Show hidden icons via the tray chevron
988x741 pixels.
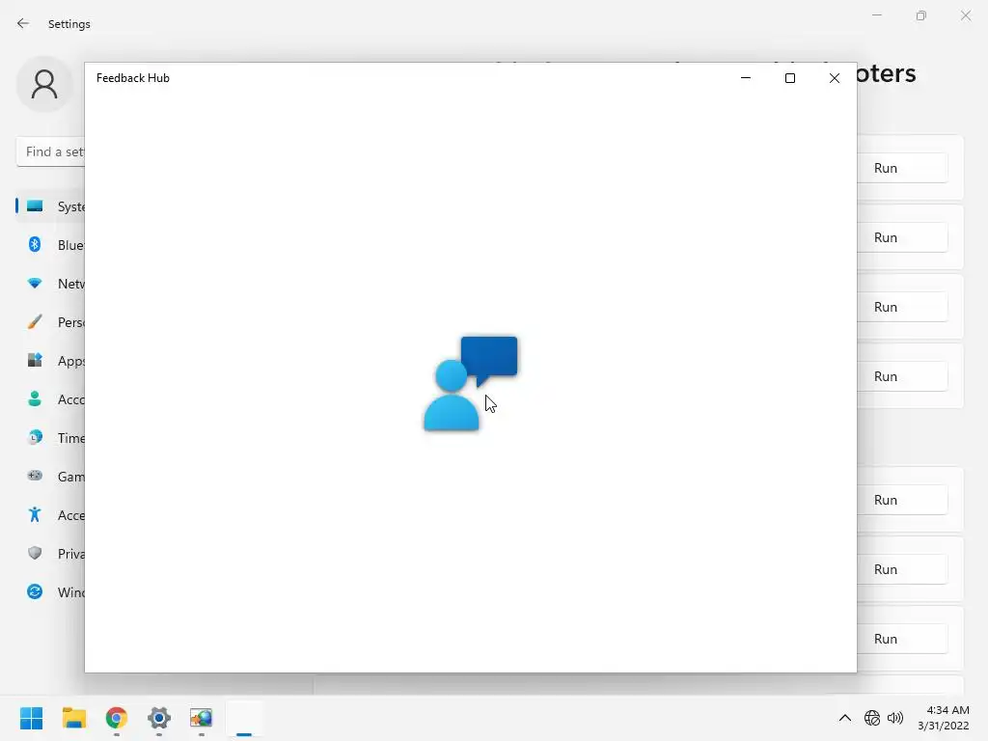pyautogui.click(x=845, y=718)
